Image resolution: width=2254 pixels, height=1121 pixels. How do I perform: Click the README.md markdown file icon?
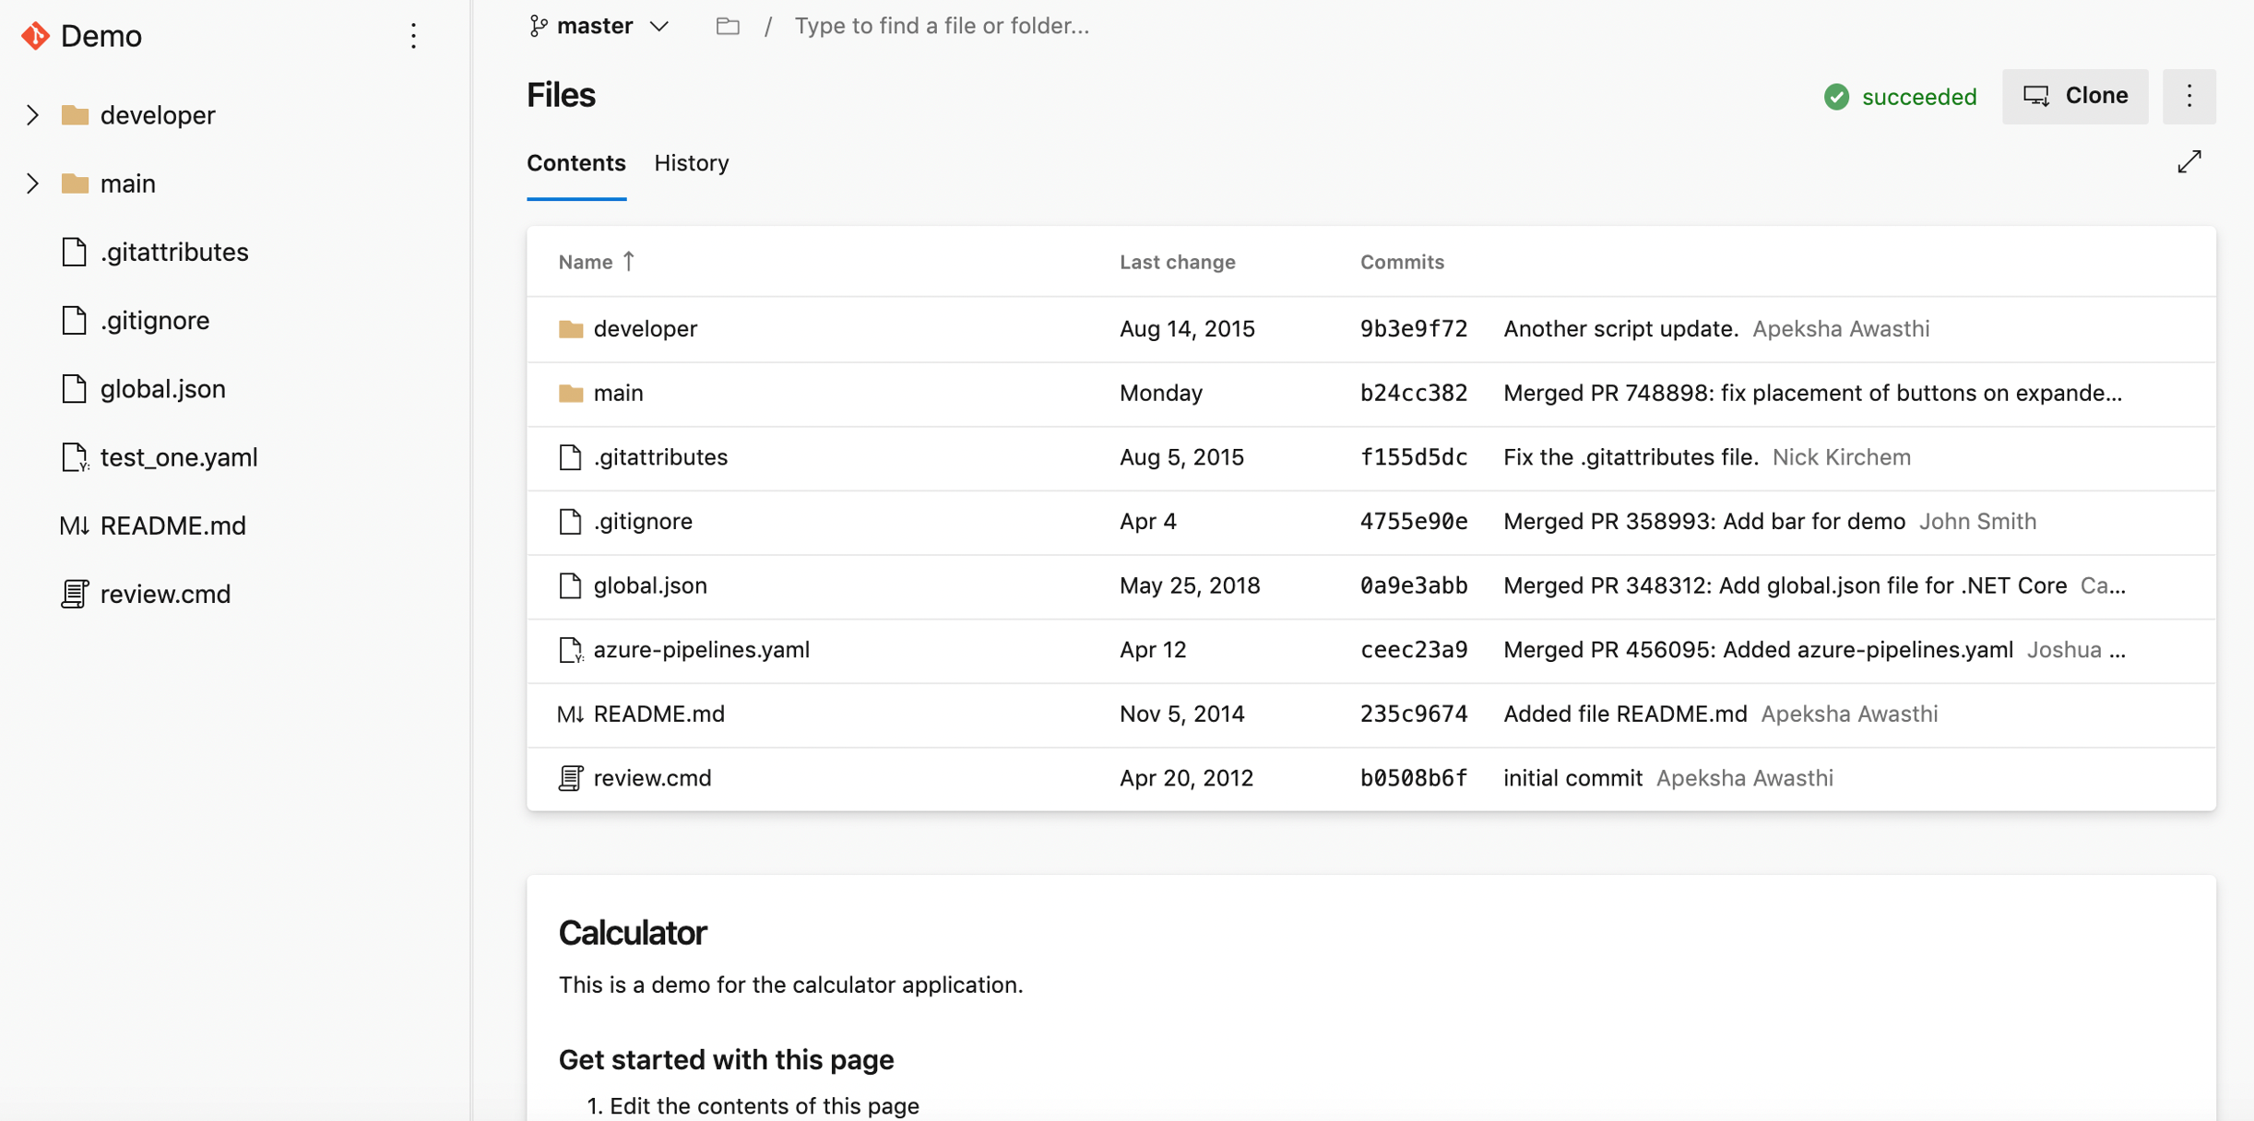pos(571,713)
